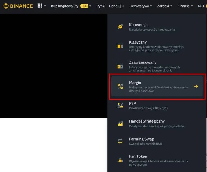This screenshot has height=172, width=207.
Task: Click the yellow arrow on Margin row
Action: (x=196, y=87)
